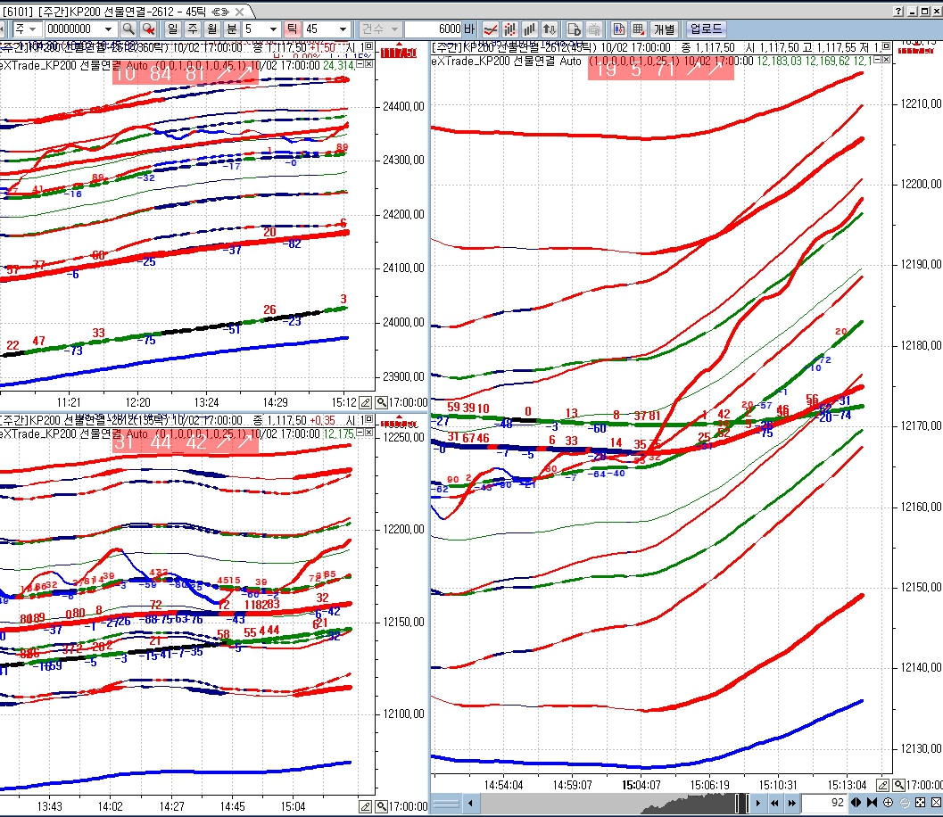Click the red-arrow search icon beside the magnifier
The width and height of the screenshot is (943, 817).
coord(148,29)
